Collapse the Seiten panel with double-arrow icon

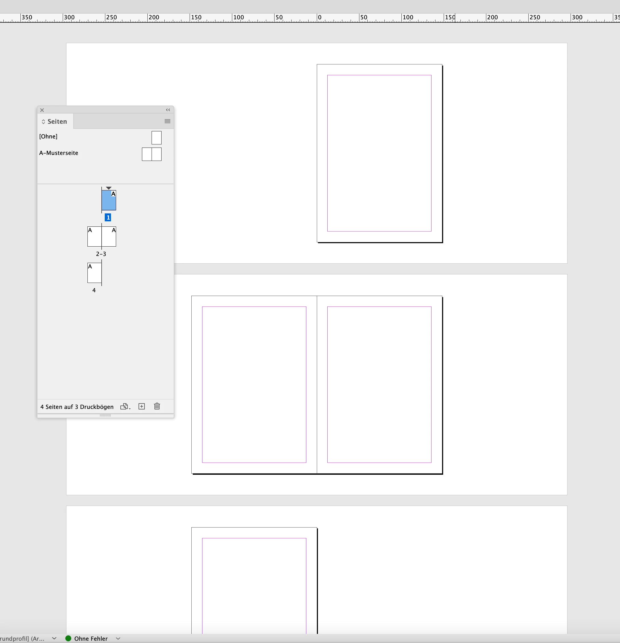click(x=168, y=110)
